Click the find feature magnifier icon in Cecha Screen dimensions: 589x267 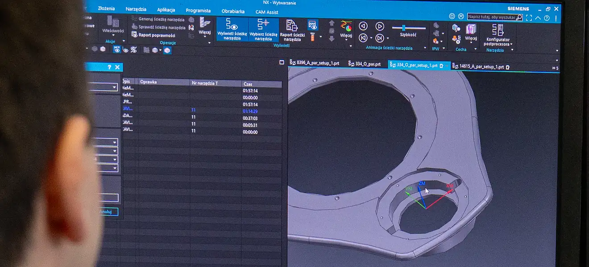point(456,28)
